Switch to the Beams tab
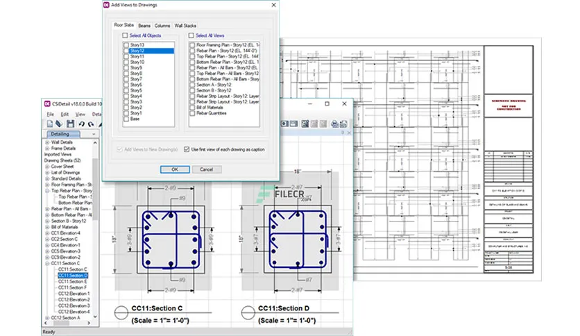 pos(144,26)
